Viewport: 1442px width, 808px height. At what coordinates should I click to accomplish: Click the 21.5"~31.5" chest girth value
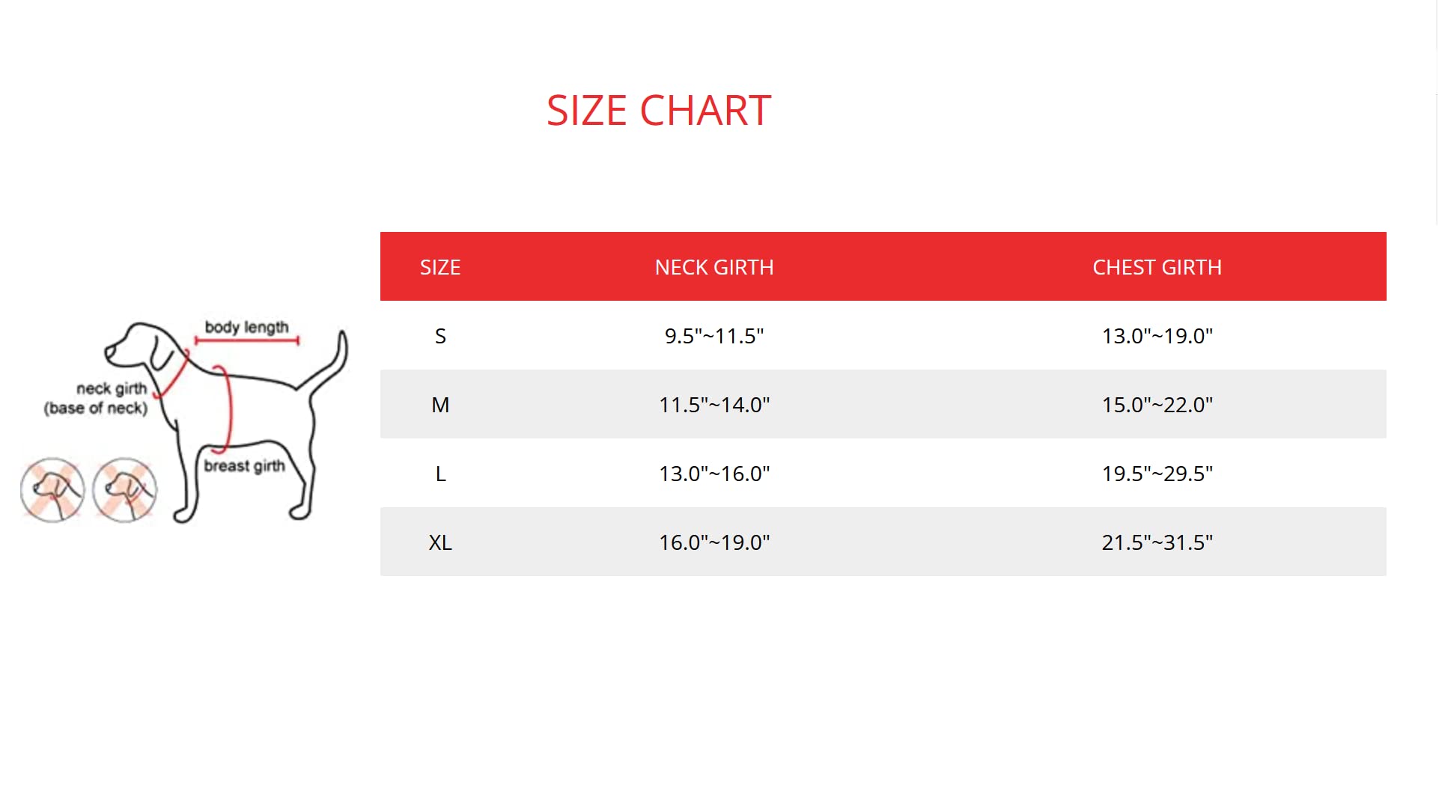[x=1157, y=542]
